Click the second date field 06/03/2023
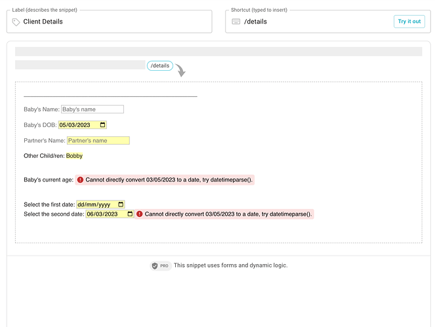Screen dimensions: 435x327 tap(110, 214)
